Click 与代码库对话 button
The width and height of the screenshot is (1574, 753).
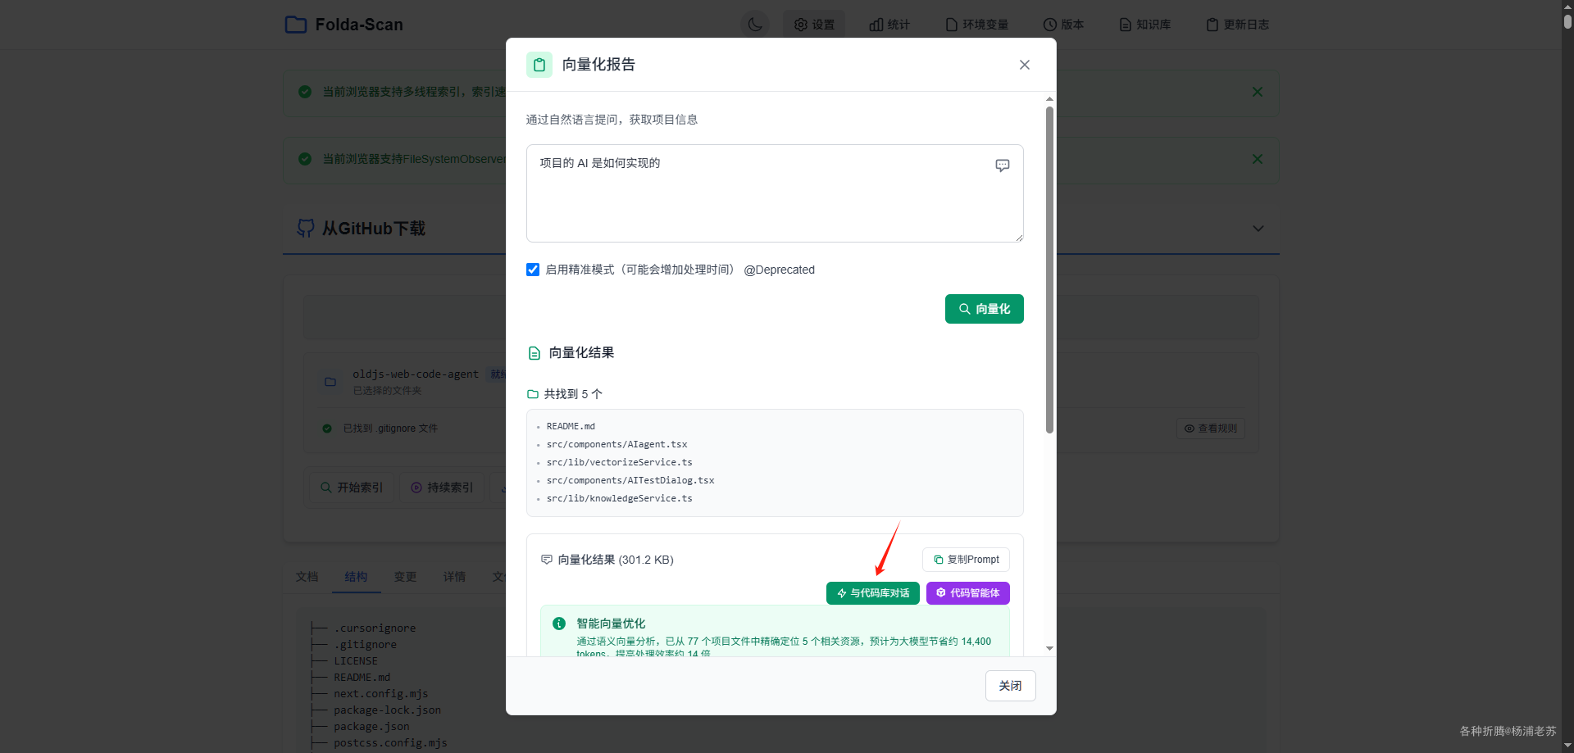[872, 593]
